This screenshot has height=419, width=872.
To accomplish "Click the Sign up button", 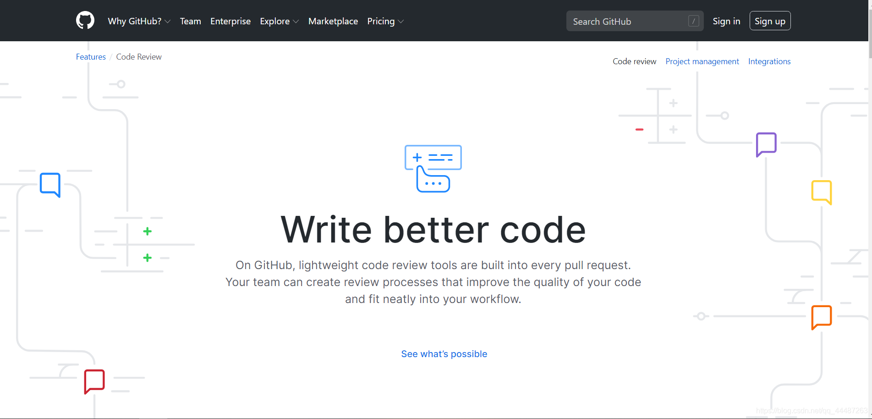I will [x=770, y=21].
